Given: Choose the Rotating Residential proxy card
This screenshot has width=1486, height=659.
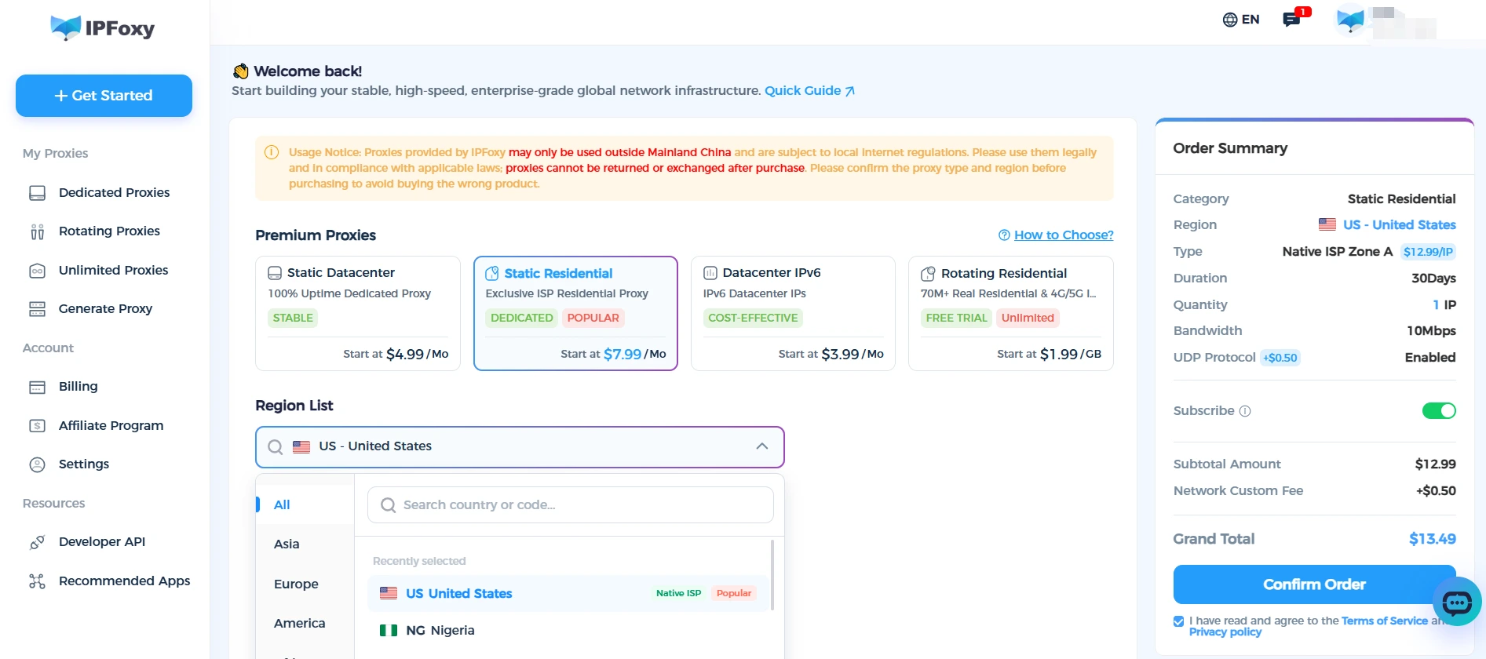Looking at the screenshot, I should (x=1010, y=313).
